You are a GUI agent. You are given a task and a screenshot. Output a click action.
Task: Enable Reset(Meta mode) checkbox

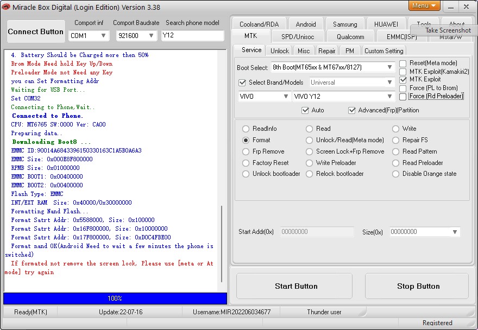pyautogui.click(x=402, y=64)
